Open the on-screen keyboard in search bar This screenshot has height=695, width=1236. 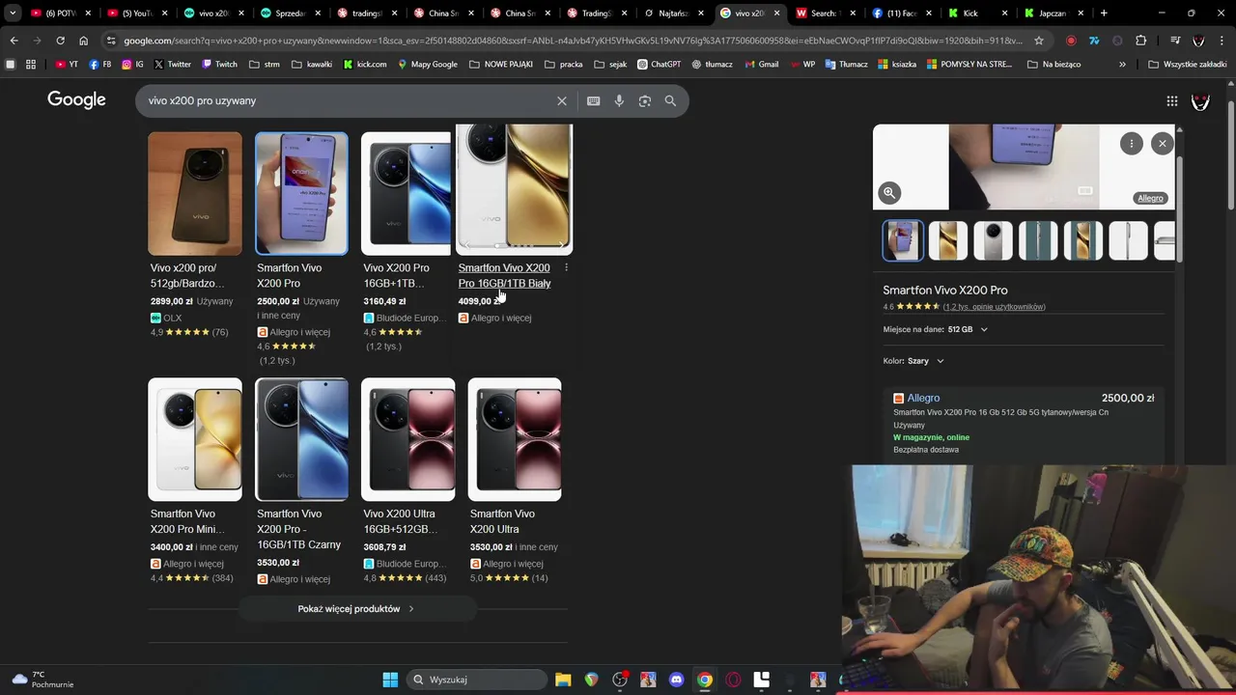tap(593, 100)
